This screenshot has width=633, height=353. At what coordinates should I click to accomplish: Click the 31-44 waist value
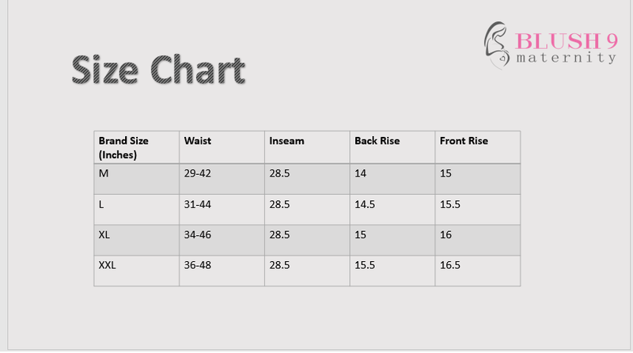197,205
